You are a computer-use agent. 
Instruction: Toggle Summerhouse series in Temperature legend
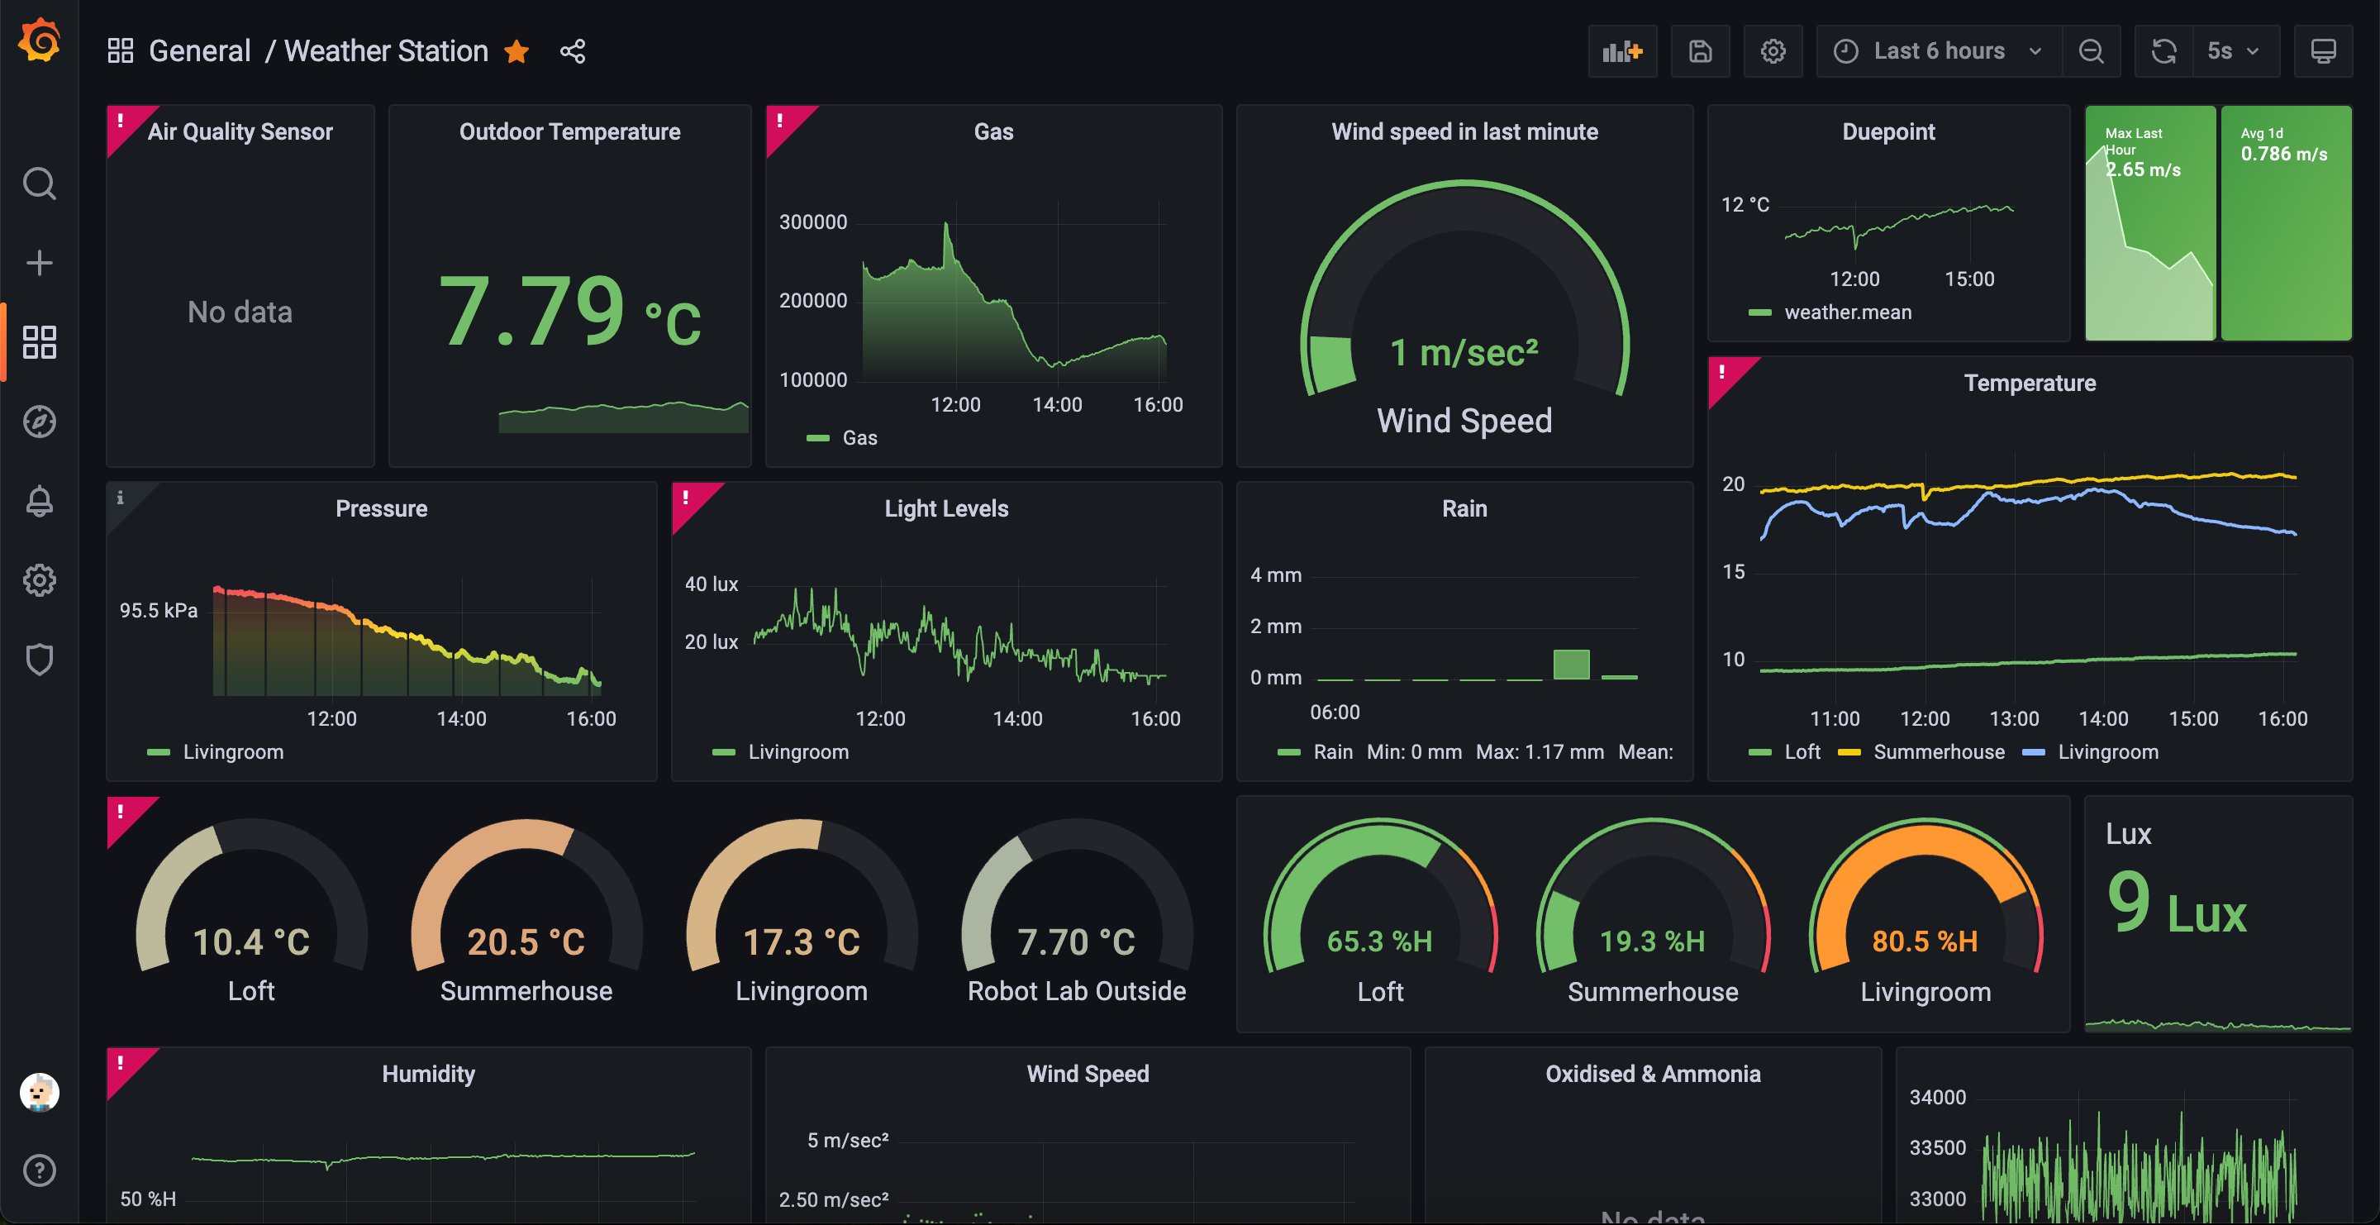pyautogui.click(x=1939, y=752)
